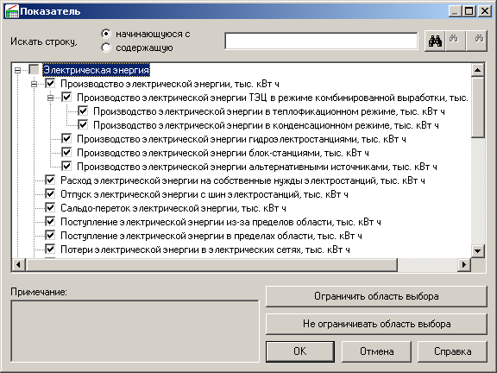Click the horizontal scrollbar left arrow
This screenshot has width=497, height=373.
coord(18,264)
